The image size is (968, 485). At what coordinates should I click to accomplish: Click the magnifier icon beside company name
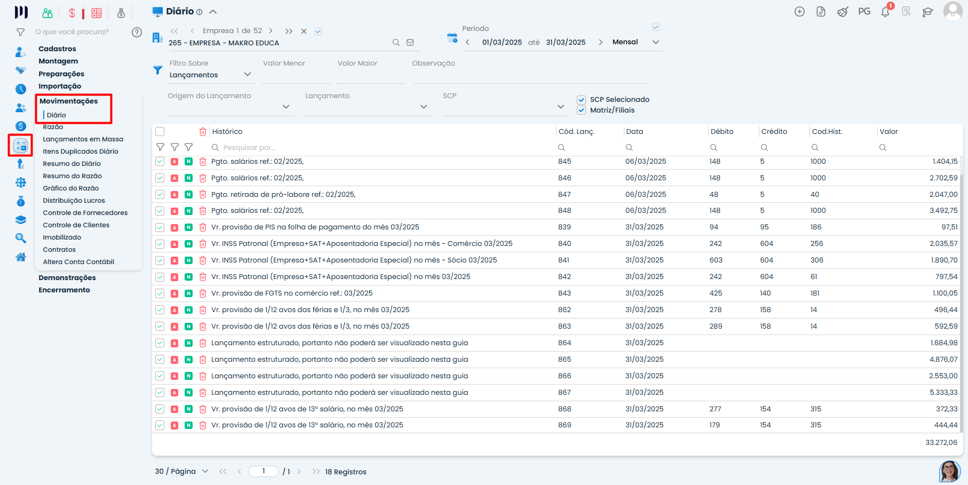pos(396,43)
